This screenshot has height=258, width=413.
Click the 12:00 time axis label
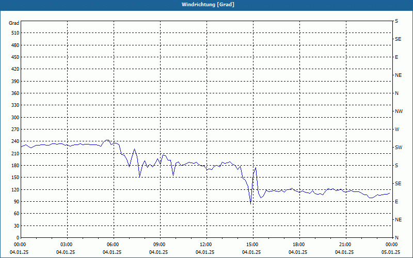[x=206, y=244]
